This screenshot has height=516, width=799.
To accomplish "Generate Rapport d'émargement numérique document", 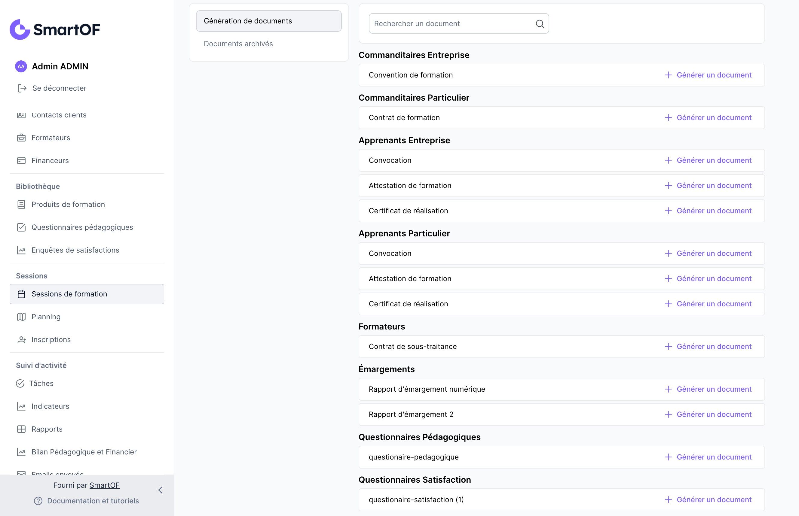I will [708, 389].
